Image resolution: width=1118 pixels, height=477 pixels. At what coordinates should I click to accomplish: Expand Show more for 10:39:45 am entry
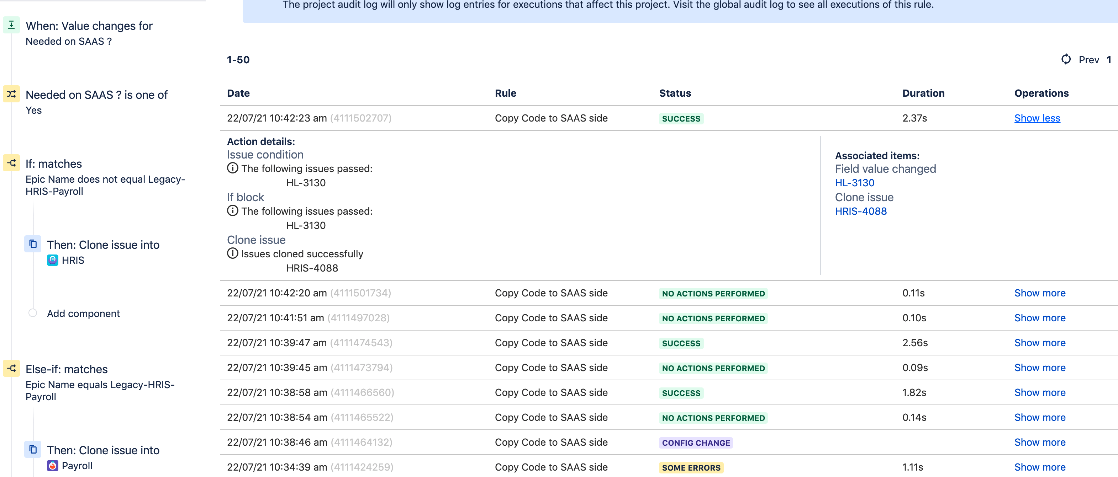tap(1040, 368)
